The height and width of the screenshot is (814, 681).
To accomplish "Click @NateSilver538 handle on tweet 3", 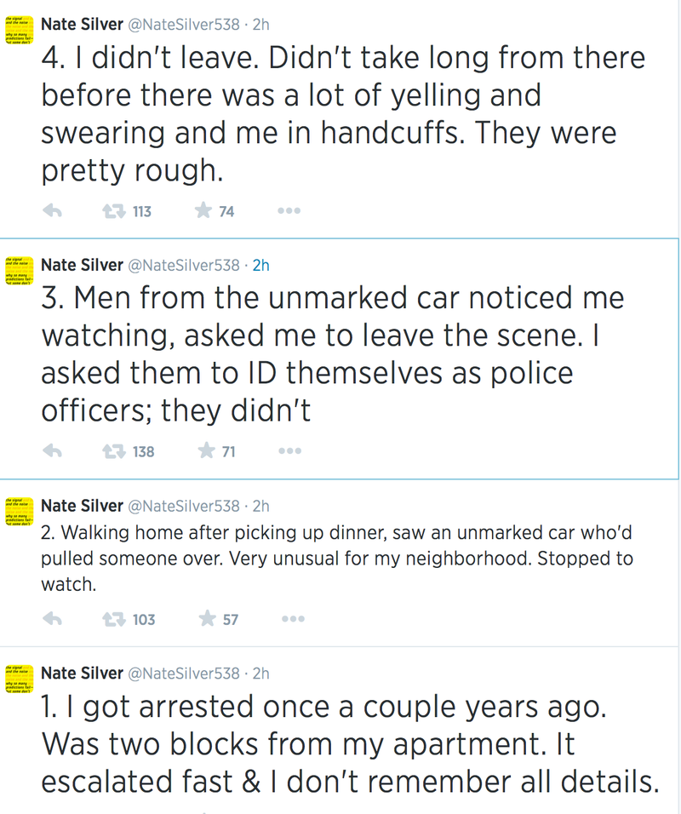I will tap(184, 266).
